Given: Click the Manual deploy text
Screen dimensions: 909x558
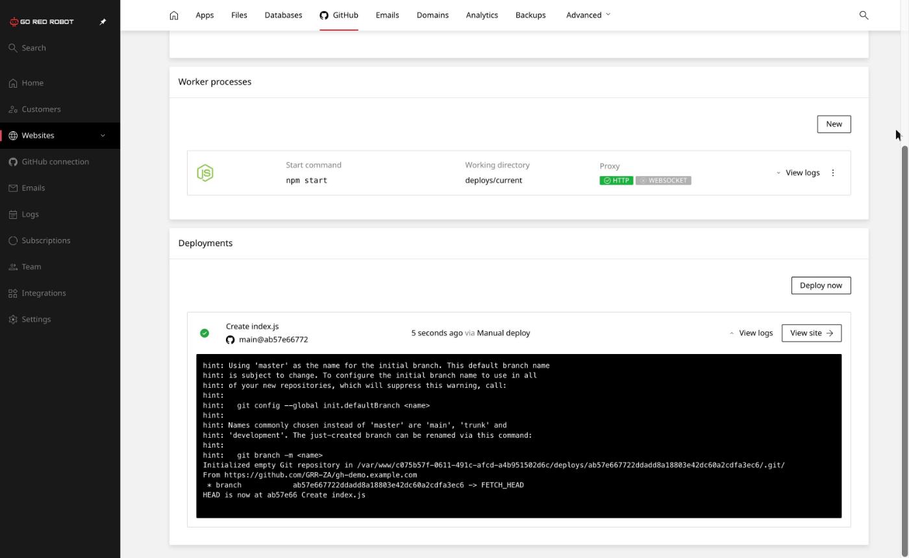Looking at the screenshot, I should click(503, 333).
